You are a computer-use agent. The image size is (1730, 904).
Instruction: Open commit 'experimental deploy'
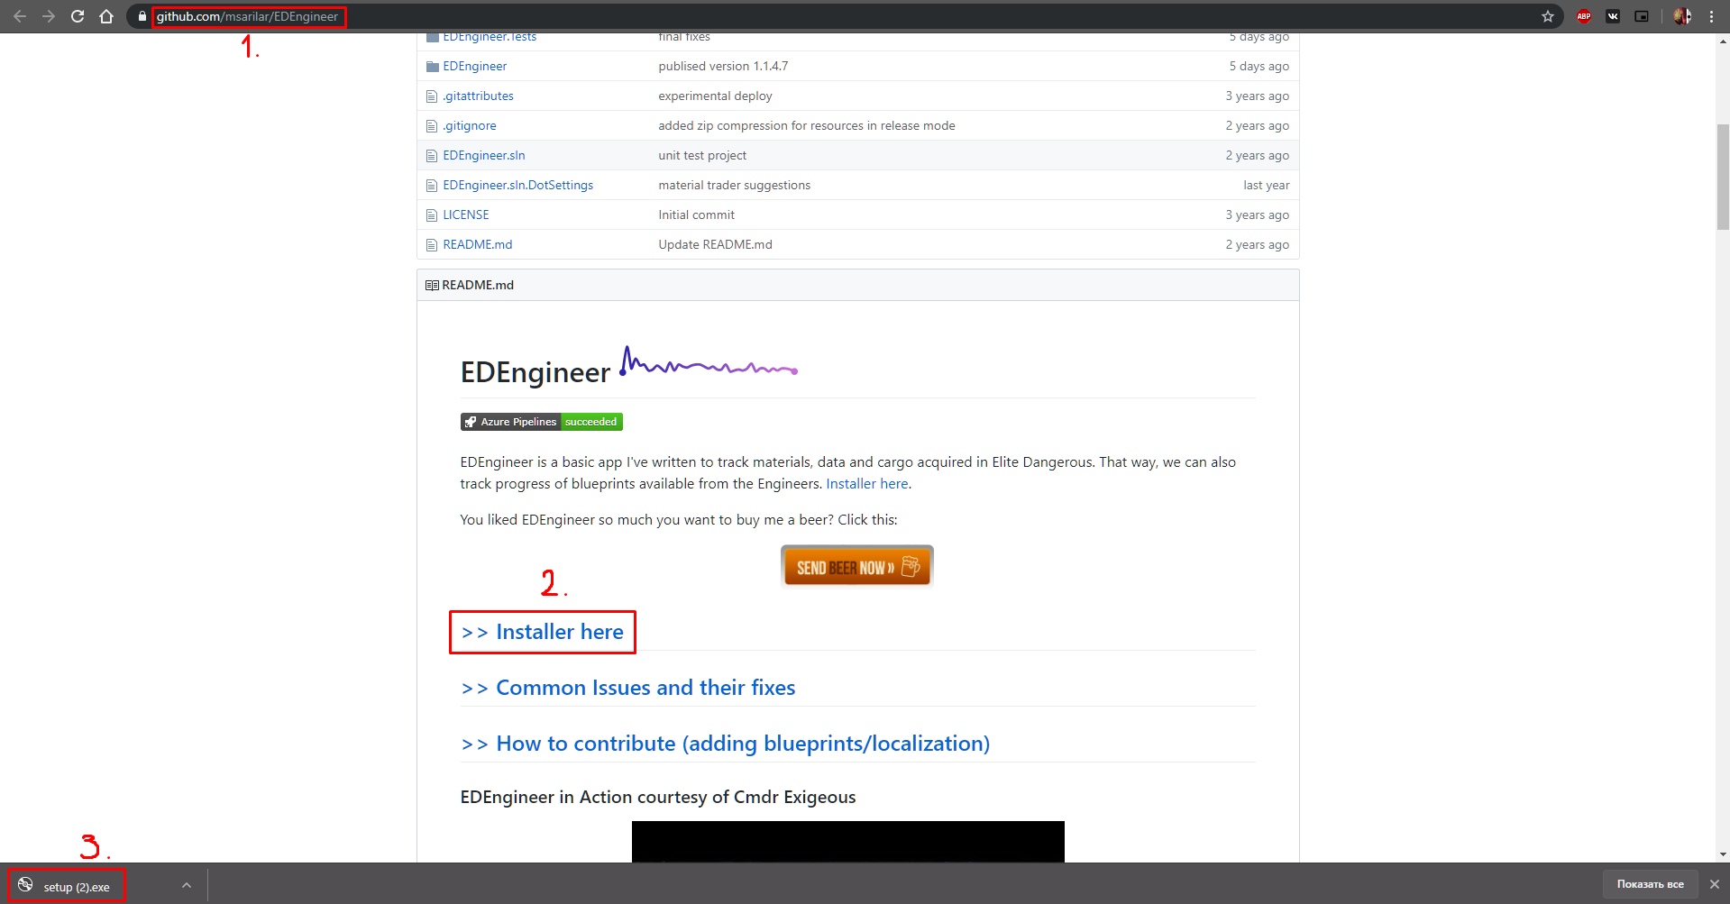[x=715, y=96]
